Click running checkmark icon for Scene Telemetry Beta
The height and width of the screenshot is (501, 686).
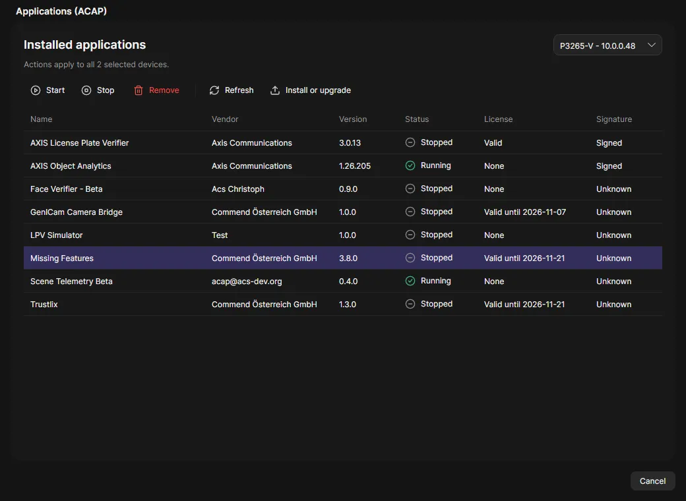(410, 281)
